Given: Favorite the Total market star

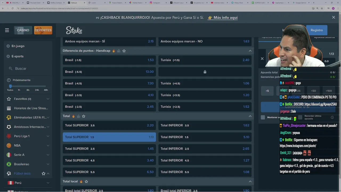Looking at the screenshot, I should [84, 116].
